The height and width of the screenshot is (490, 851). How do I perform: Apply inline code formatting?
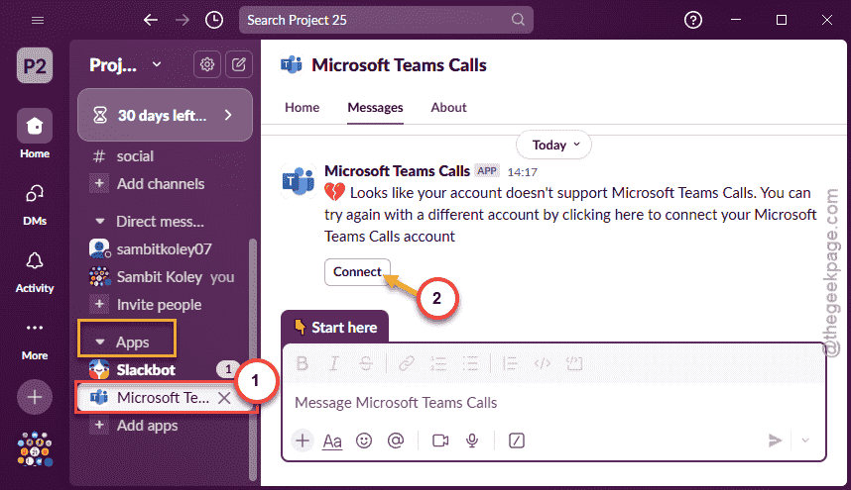543,363
